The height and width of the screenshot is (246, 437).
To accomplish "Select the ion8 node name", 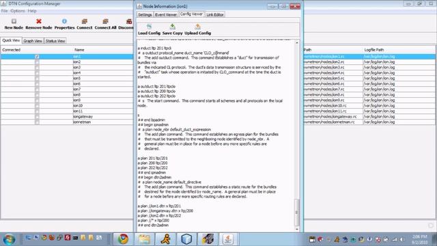I will point(77,95).
